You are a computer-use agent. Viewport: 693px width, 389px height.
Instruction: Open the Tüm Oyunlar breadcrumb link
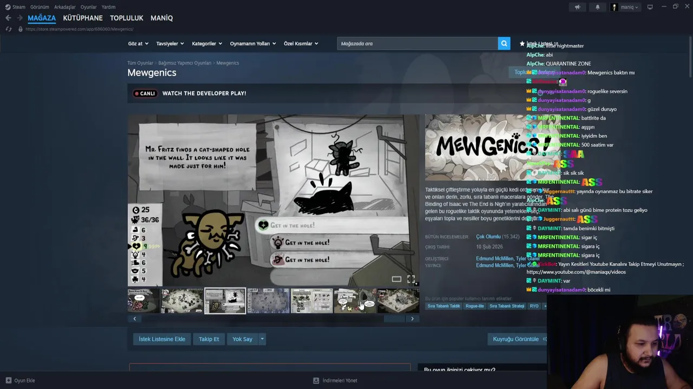140,63
